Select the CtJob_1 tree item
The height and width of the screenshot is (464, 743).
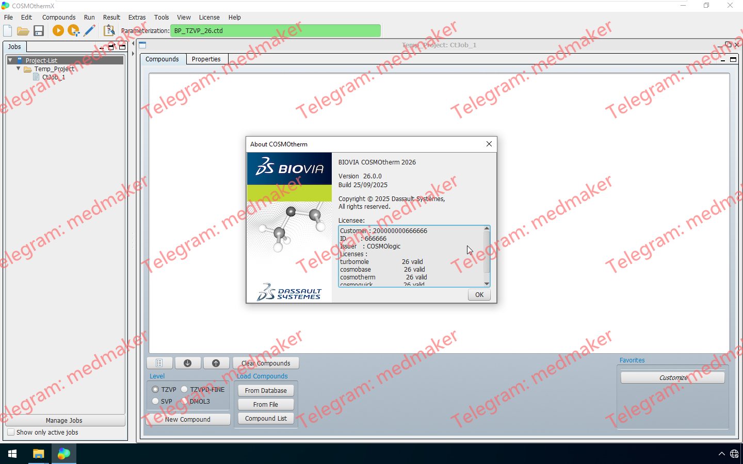click(54, 77)
